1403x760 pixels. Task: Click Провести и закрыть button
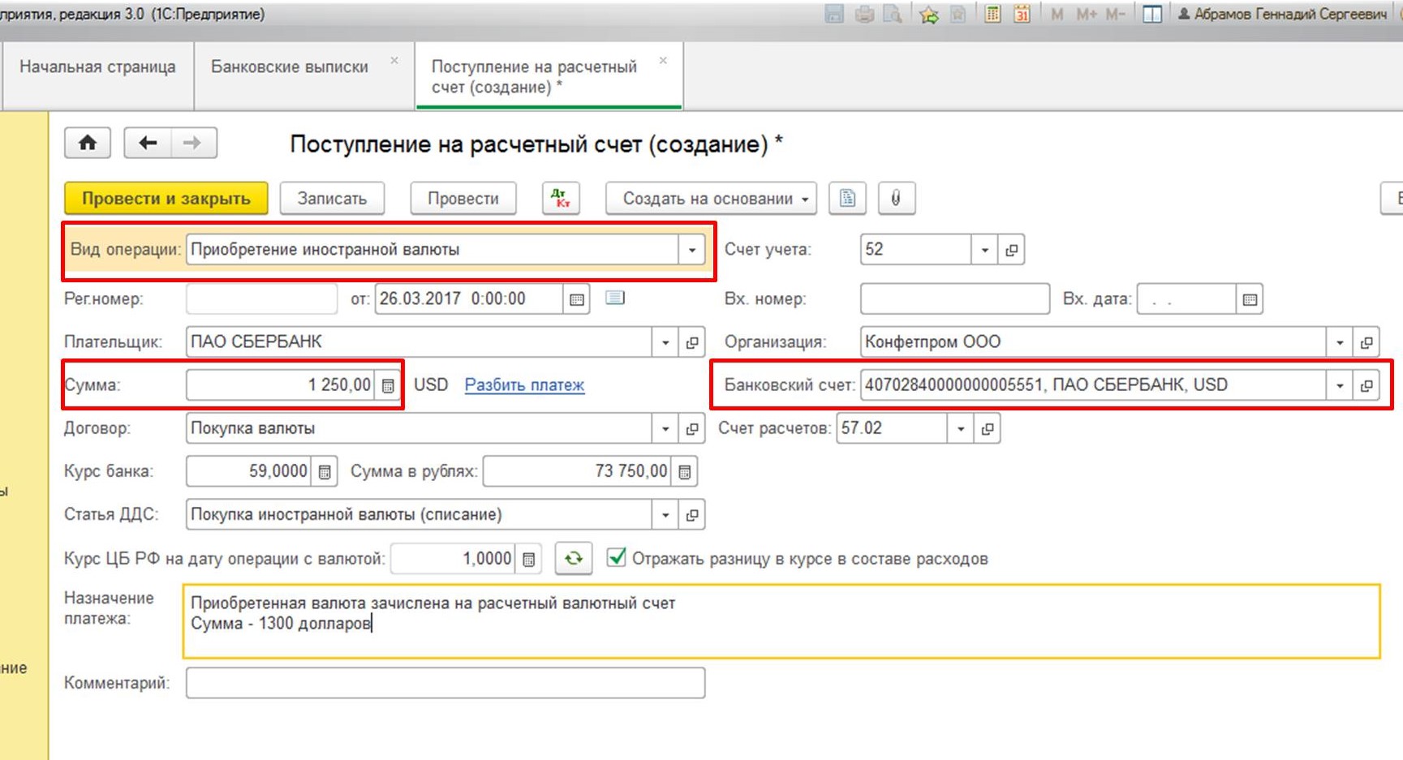pyautogui.click(x=166, y=199)
